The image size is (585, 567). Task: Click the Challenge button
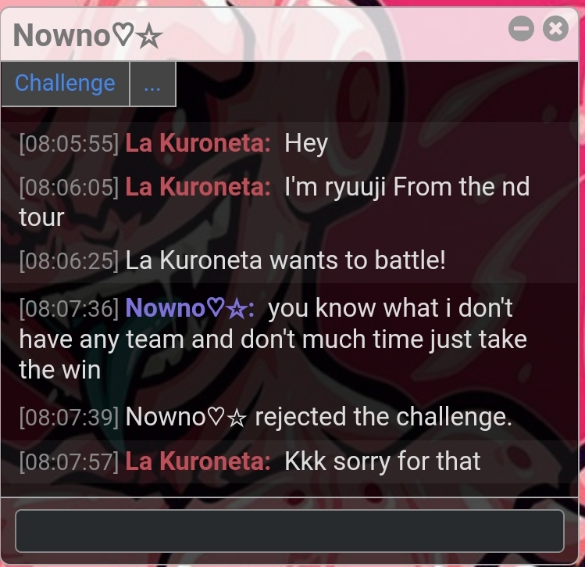pyautogui.click(x=66, y=84)
